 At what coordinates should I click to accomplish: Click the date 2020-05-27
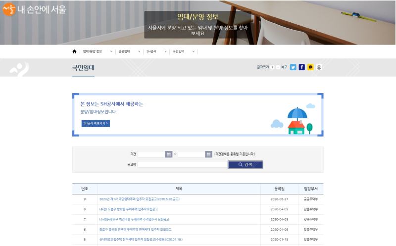click(279, 199)
